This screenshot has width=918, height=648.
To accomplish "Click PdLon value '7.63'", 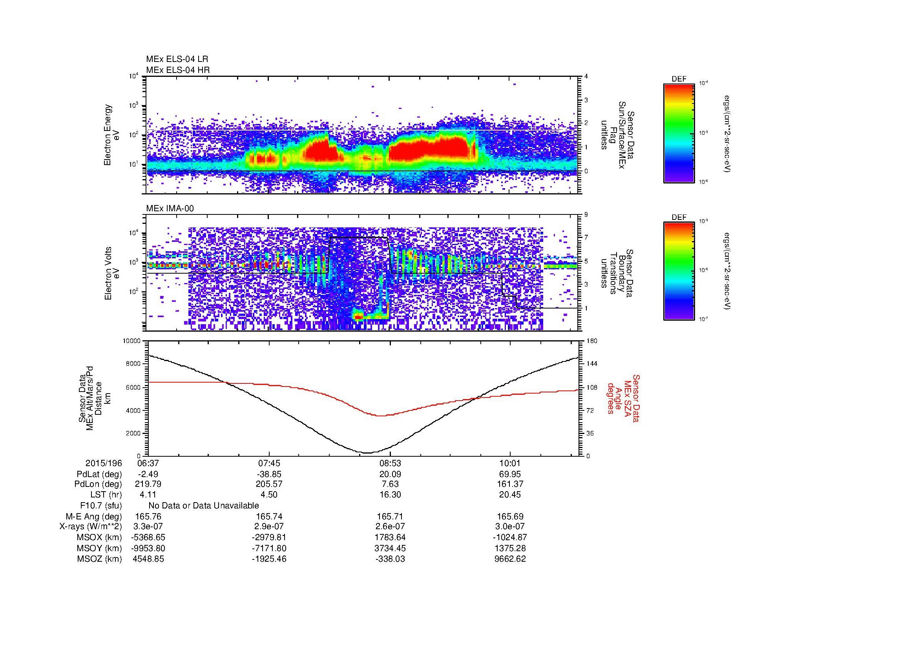I will pos(390,484).
